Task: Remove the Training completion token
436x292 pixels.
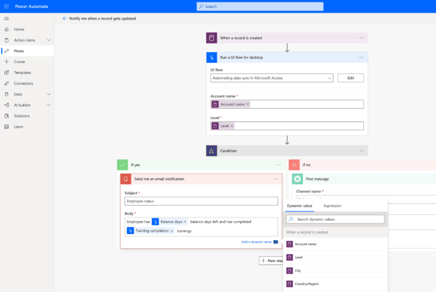Action: click(x=172, y=231)
